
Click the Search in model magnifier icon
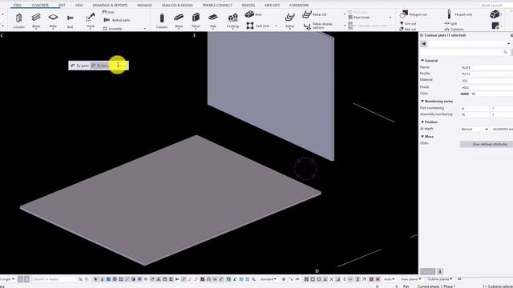point(80,279)
